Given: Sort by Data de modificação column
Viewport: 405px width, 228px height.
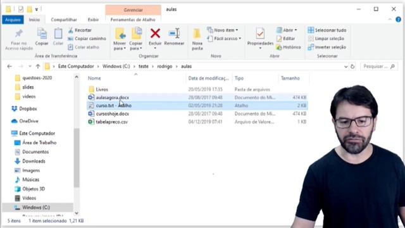Looking at the screenshot, I should 208,78.
